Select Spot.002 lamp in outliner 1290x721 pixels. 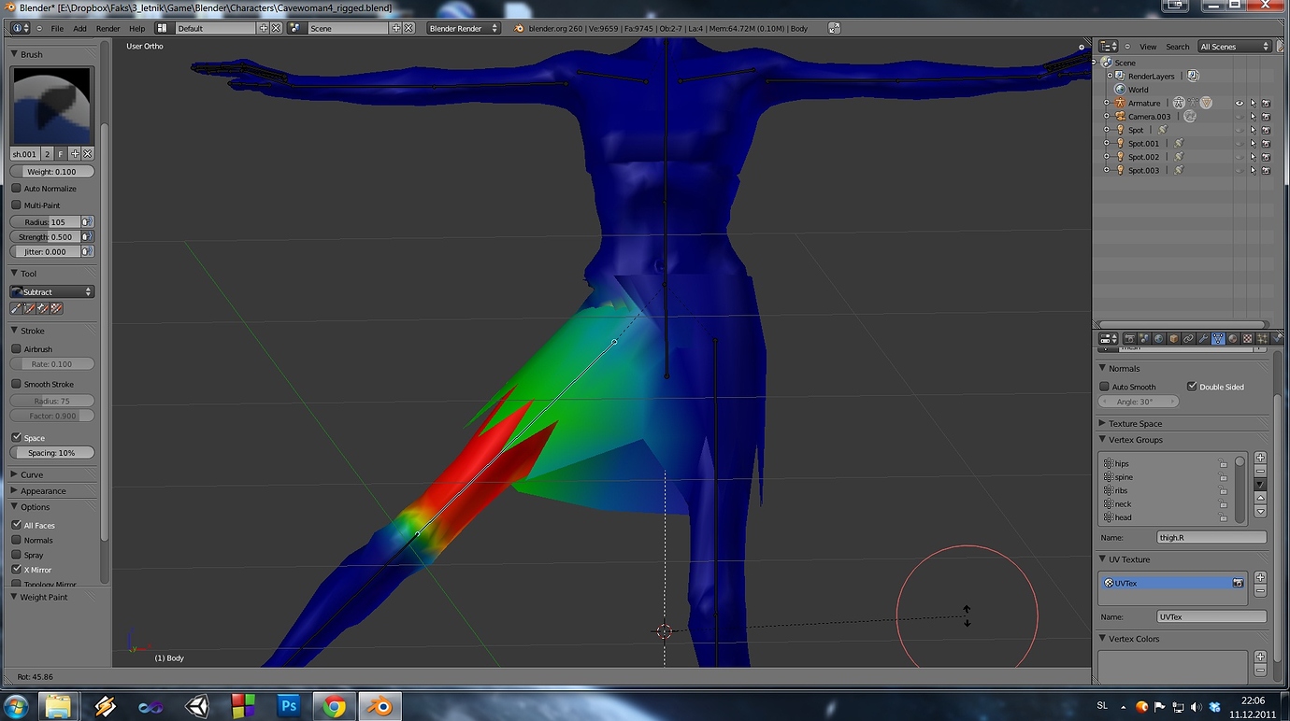(1142, 157)
